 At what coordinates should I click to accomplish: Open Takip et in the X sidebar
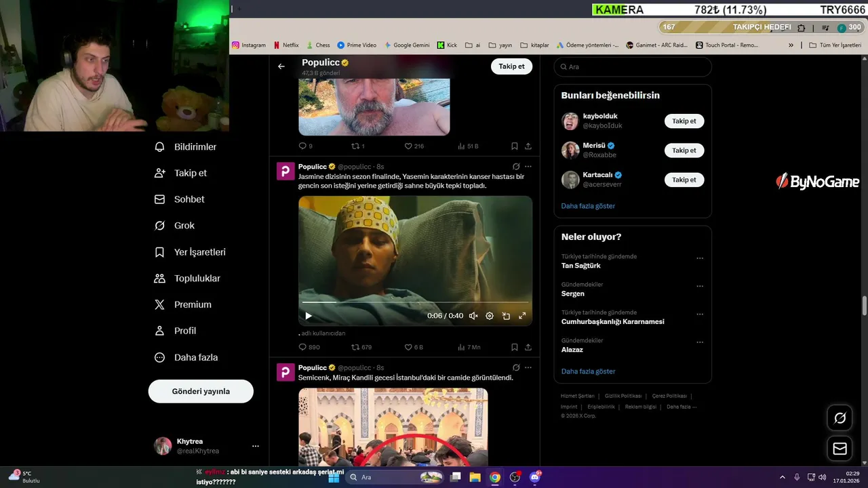point(180,173)
